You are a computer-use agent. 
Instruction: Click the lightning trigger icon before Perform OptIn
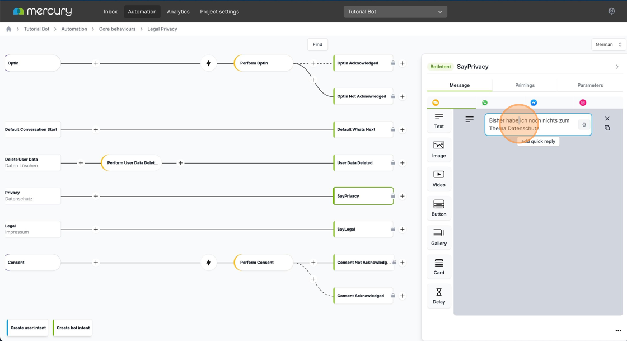208,63
